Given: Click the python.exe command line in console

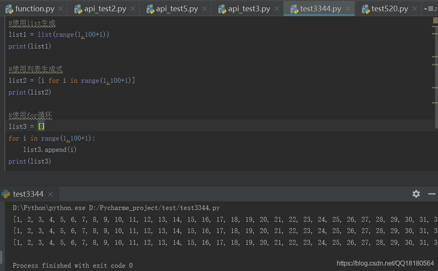Looking at the screenshot, I should [116, 208].
